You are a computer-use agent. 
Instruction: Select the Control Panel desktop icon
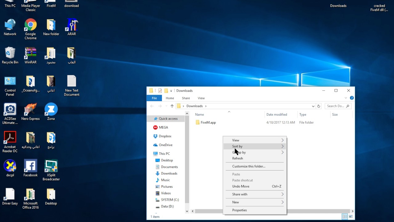coord(10,86)
